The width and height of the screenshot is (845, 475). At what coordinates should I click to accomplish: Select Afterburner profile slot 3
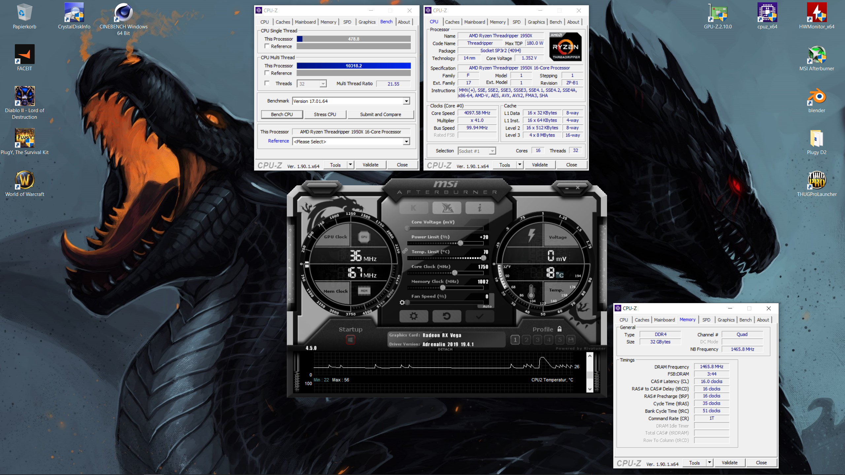(x=538, y=340)
